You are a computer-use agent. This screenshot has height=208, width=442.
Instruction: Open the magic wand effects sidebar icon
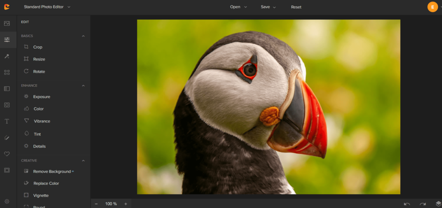pyautogui.click(x=7, y=56)
